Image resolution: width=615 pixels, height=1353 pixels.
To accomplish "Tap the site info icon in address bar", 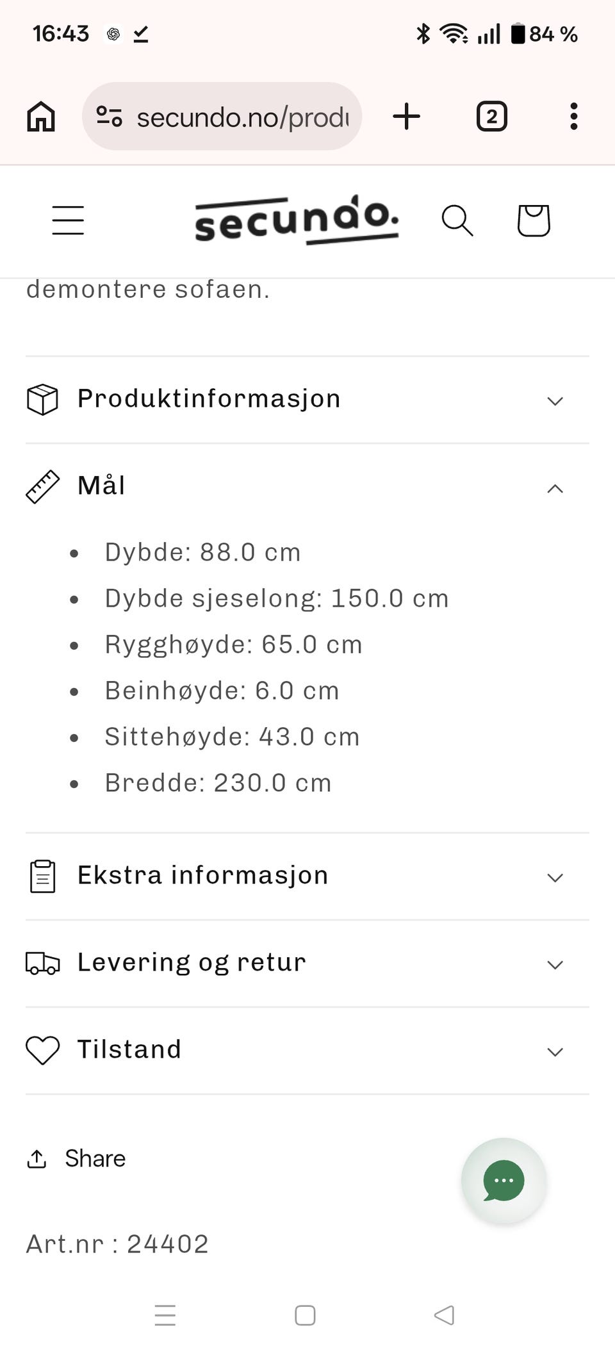I will tap(109, 117).
